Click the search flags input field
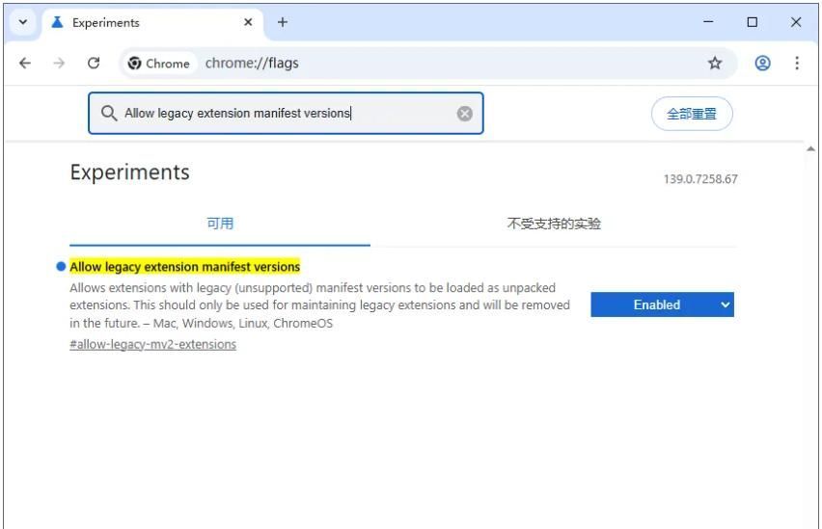Image resolution: width=822 pixels, height=529 pixels. point(286,113)
